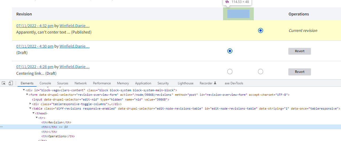Image resolution: width=341 pixels, height=141 pixels.
Task: Collapse the tr node under thead
Action: coord(37,118)
